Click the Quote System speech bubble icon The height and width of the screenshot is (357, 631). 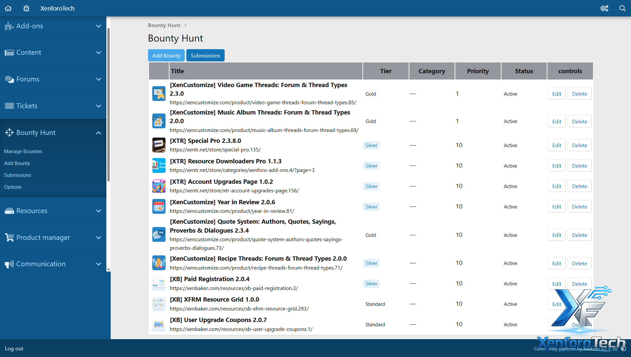(x=159, y=235)
